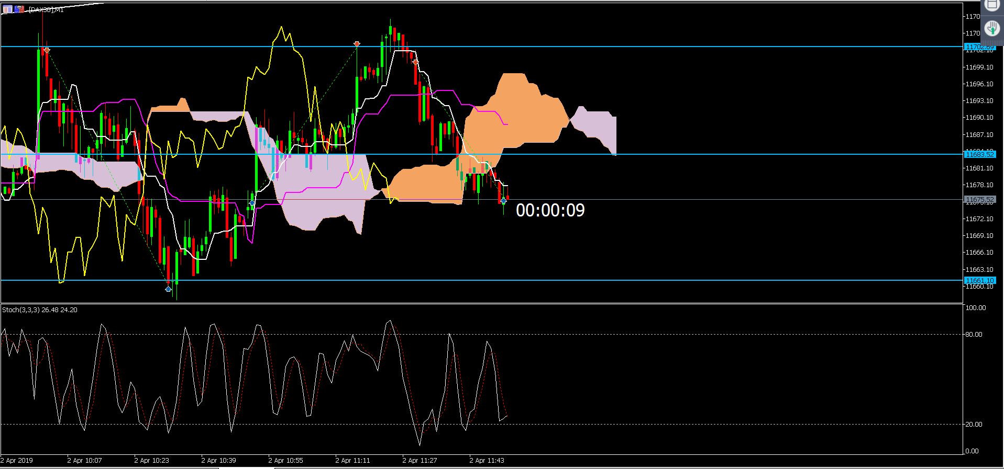Image resolution: width=1004 pixels, height=469 pixels.
Task: Click the 2 Apr 10:07 time axis label
Action: pyautogui.click(x=84, y=461)
